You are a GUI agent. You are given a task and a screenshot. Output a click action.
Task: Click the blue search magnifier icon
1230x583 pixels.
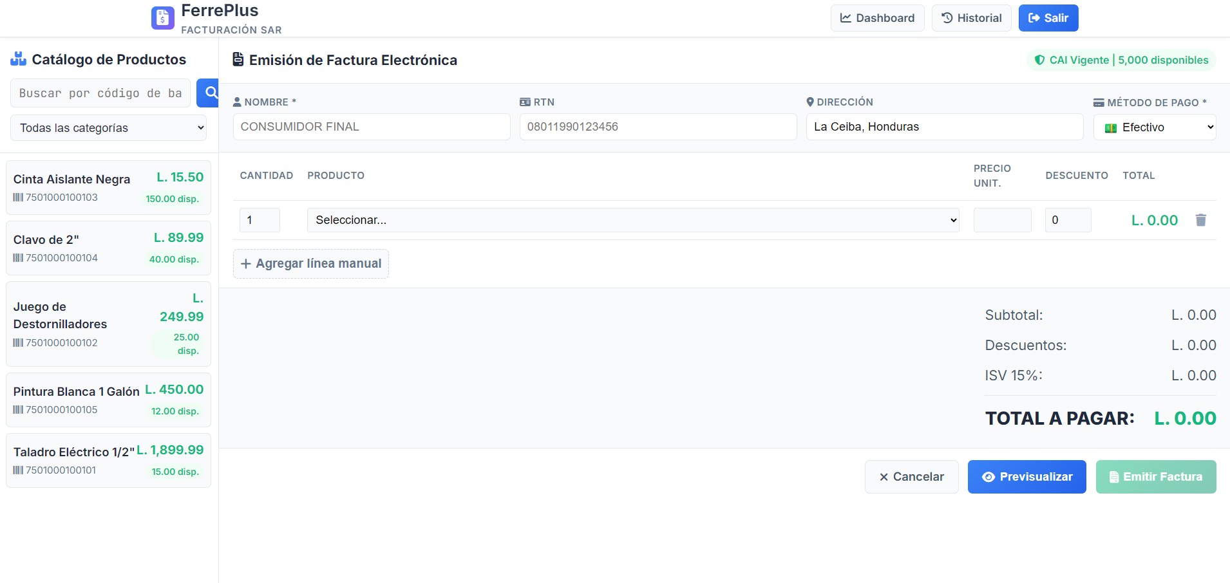[x=209, y=93]
